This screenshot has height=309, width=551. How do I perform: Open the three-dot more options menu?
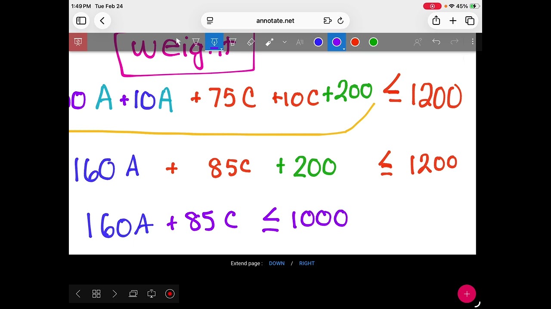[473, 42]
